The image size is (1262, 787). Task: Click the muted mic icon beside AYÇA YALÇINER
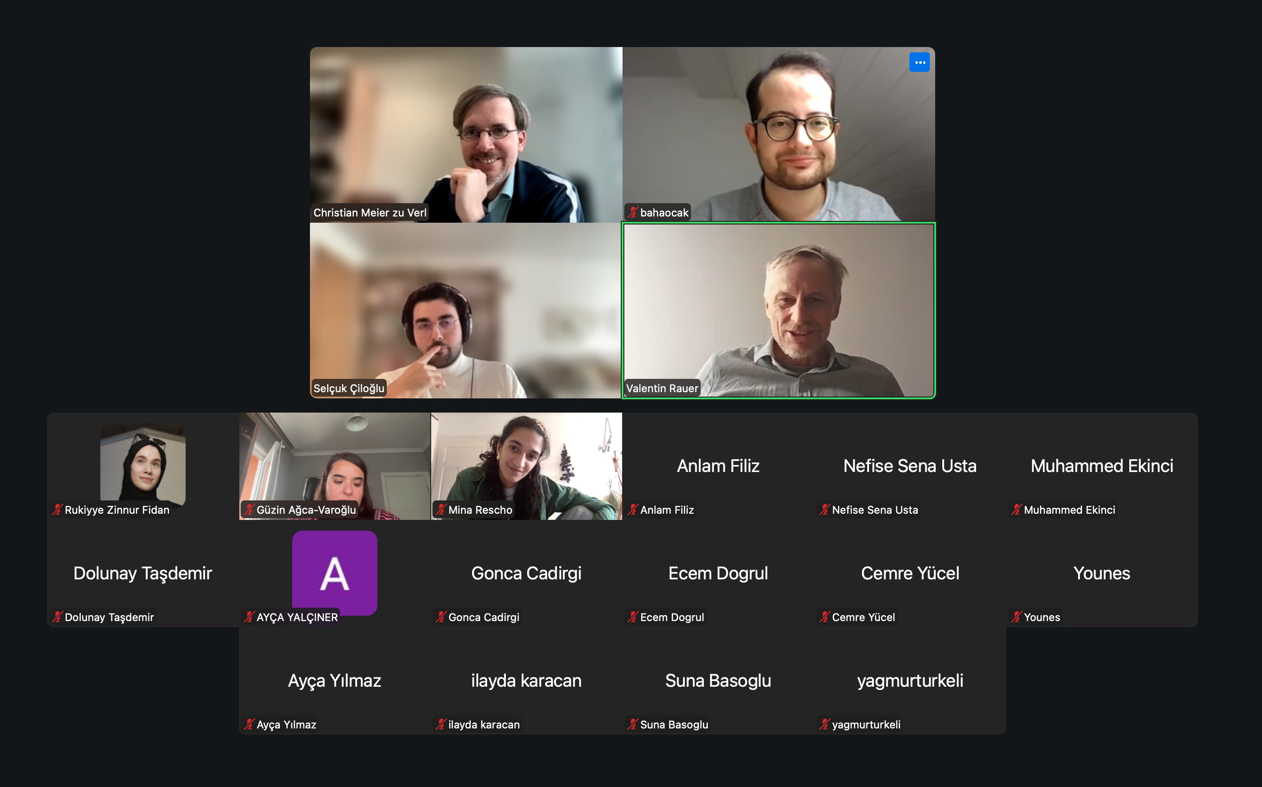[x=249, y=617]
